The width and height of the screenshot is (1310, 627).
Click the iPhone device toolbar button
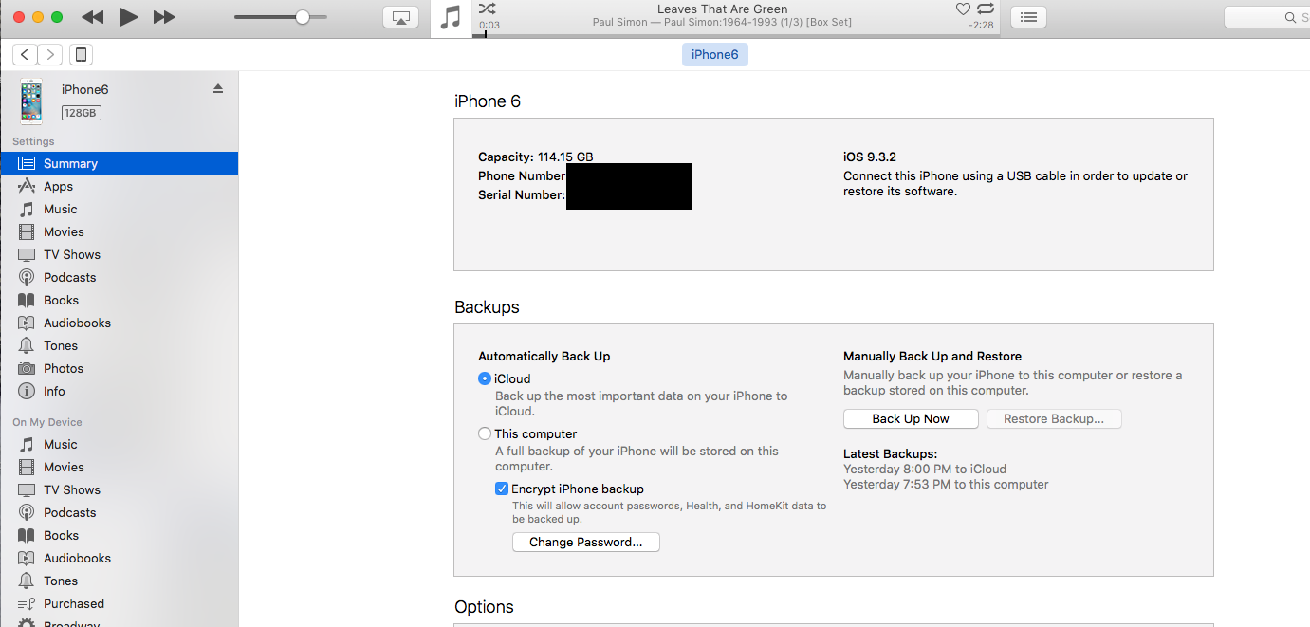click(x=81, y=54)
